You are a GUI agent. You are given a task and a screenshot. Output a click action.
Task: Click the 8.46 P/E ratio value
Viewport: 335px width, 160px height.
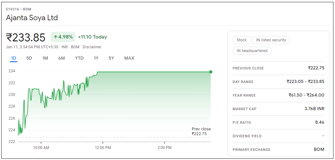tap(319, 122)
